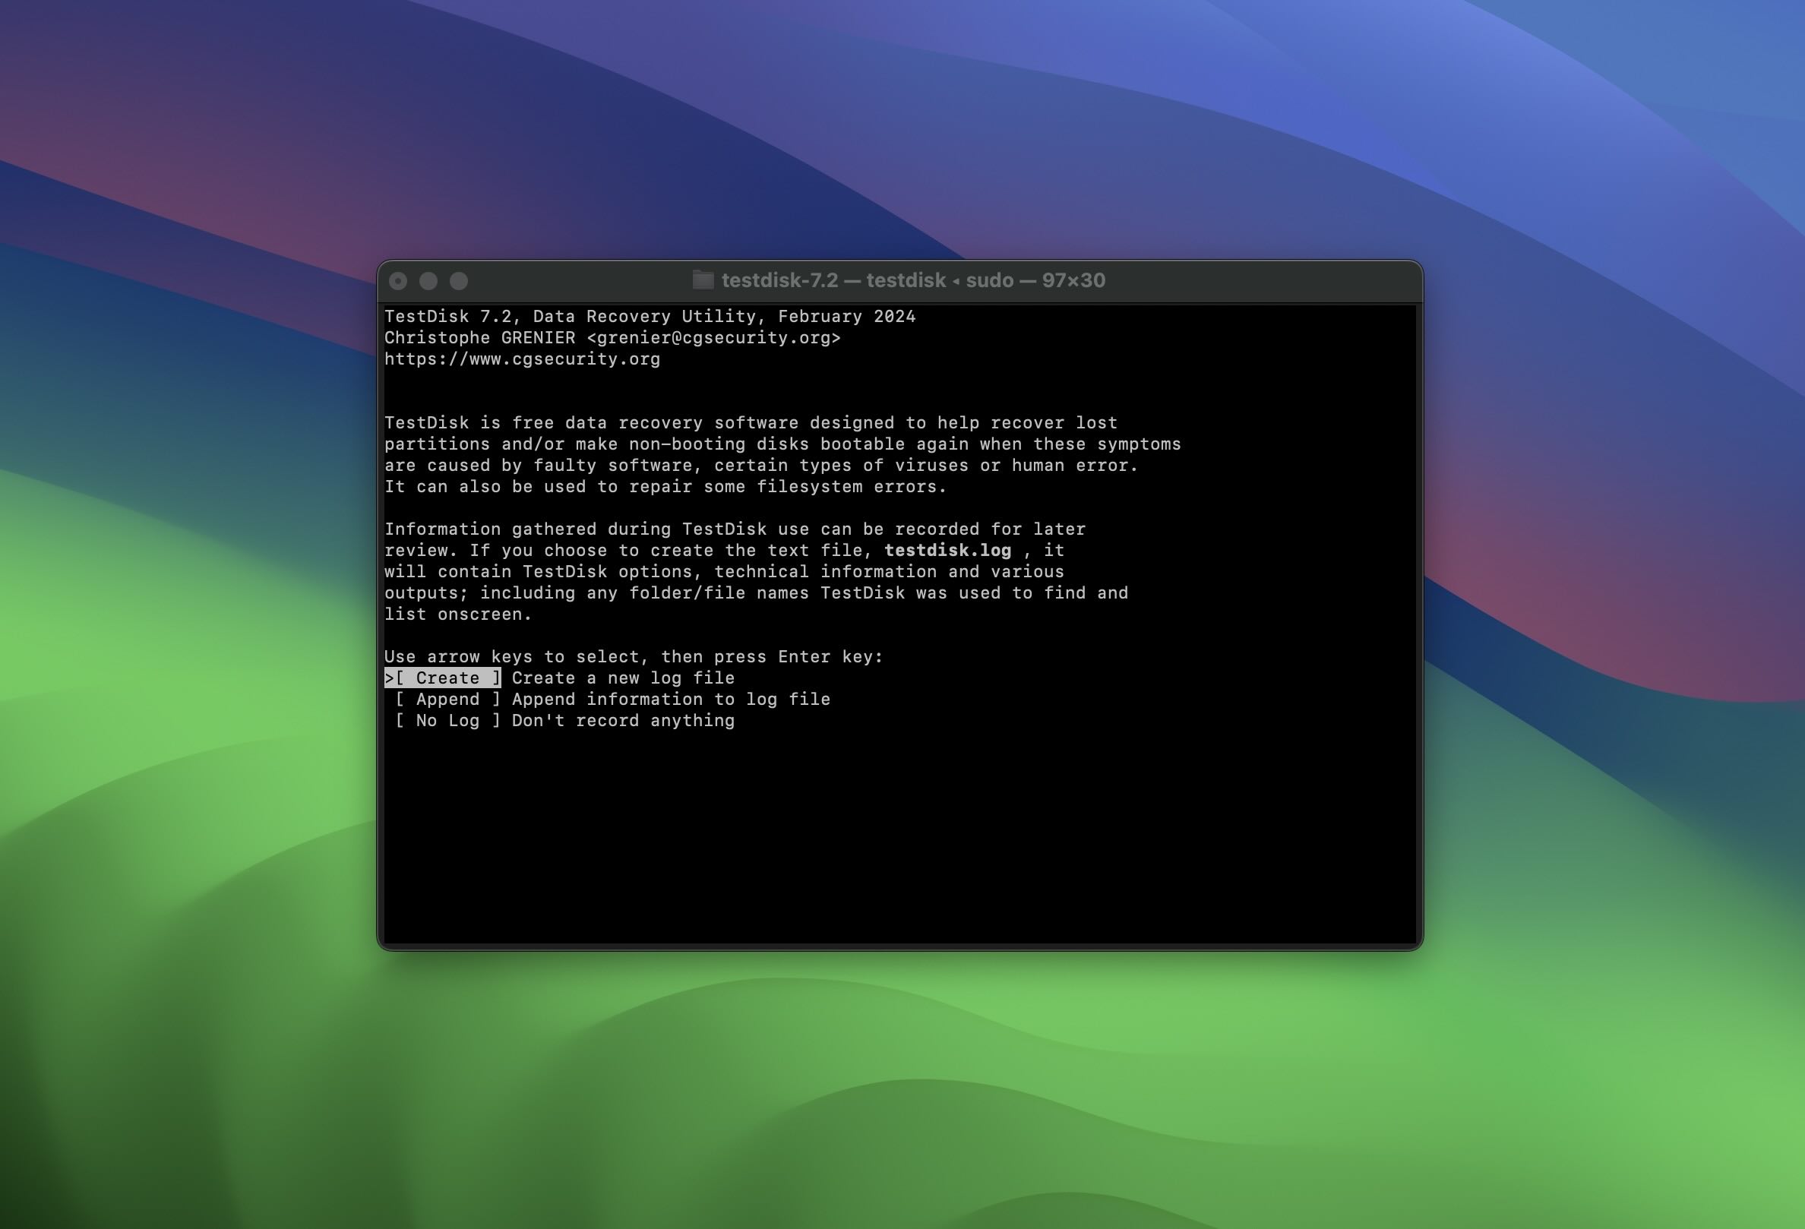Close the terminal window
The width and height of the screenshot is (1805, 1229).
[398, 281]
